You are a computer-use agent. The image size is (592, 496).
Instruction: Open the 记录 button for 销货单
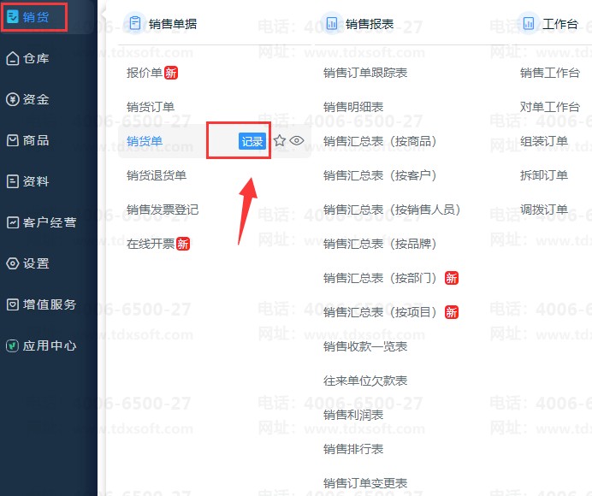click(252, 141)
